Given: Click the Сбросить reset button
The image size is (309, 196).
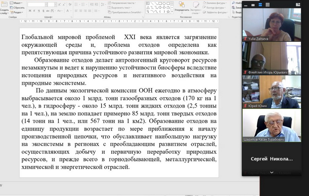Looking at the screenshot, I should click(18, 7).
